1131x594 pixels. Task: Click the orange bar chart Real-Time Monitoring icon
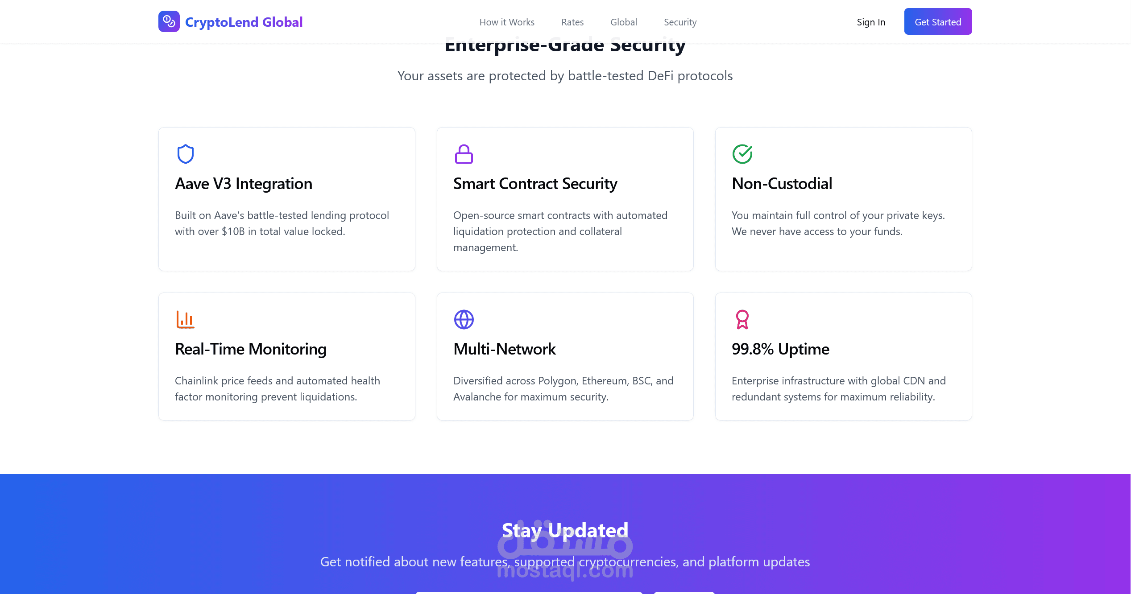click(186, 319)
